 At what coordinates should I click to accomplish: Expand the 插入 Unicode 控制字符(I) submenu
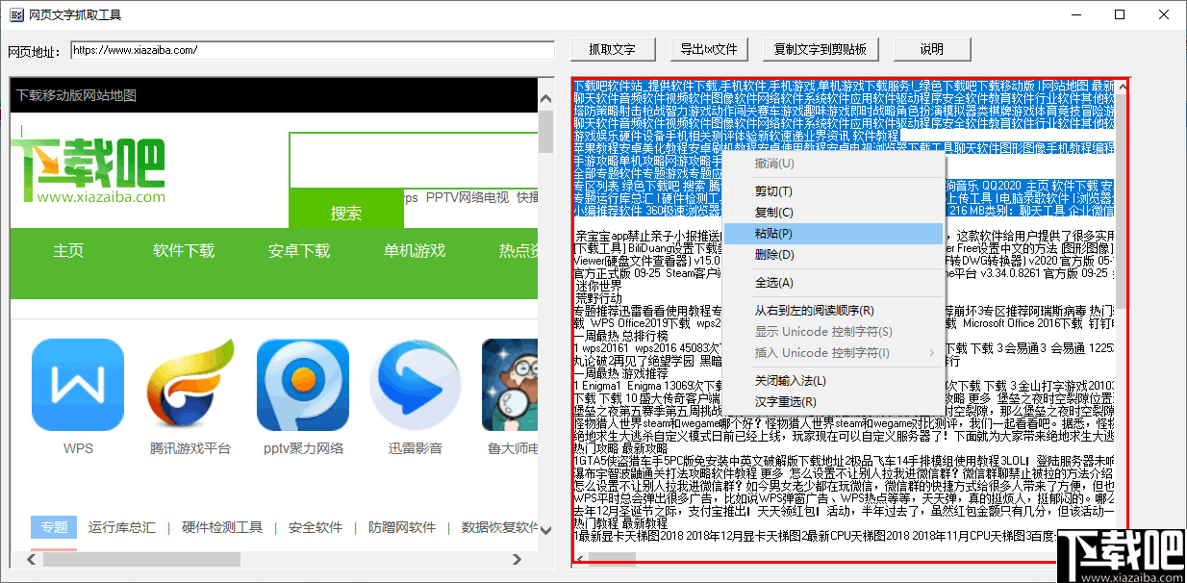click(833, 353)
